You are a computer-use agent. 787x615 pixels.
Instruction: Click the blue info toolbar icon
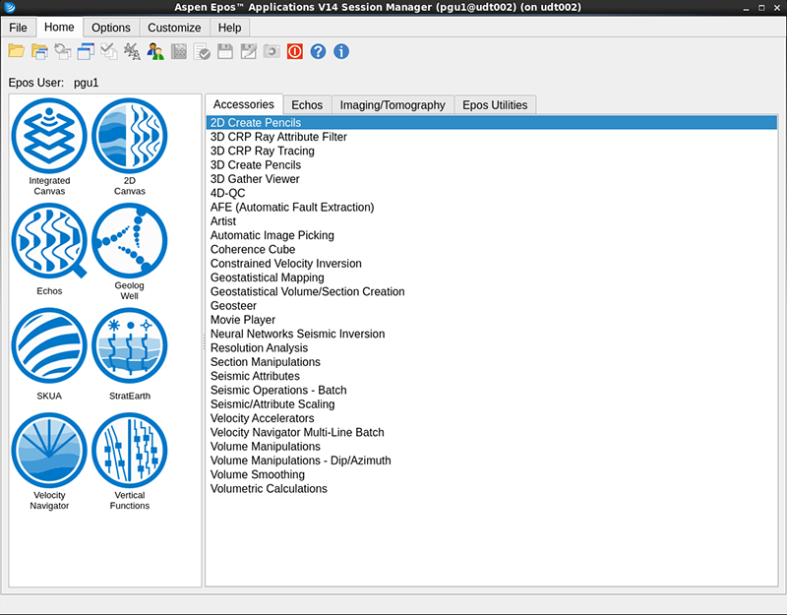[x=341, y=51]
